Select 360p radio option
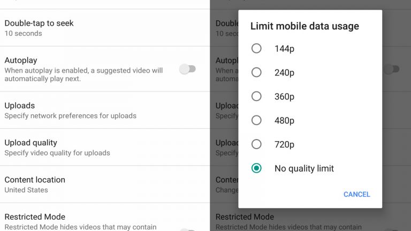This screenshot has width=411, height=231. (x=256, y=96)
